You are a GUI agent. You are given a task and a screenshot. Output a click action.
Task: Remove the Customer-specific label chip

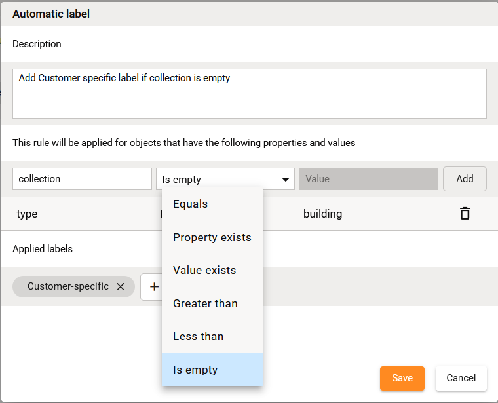pos(121,286)
